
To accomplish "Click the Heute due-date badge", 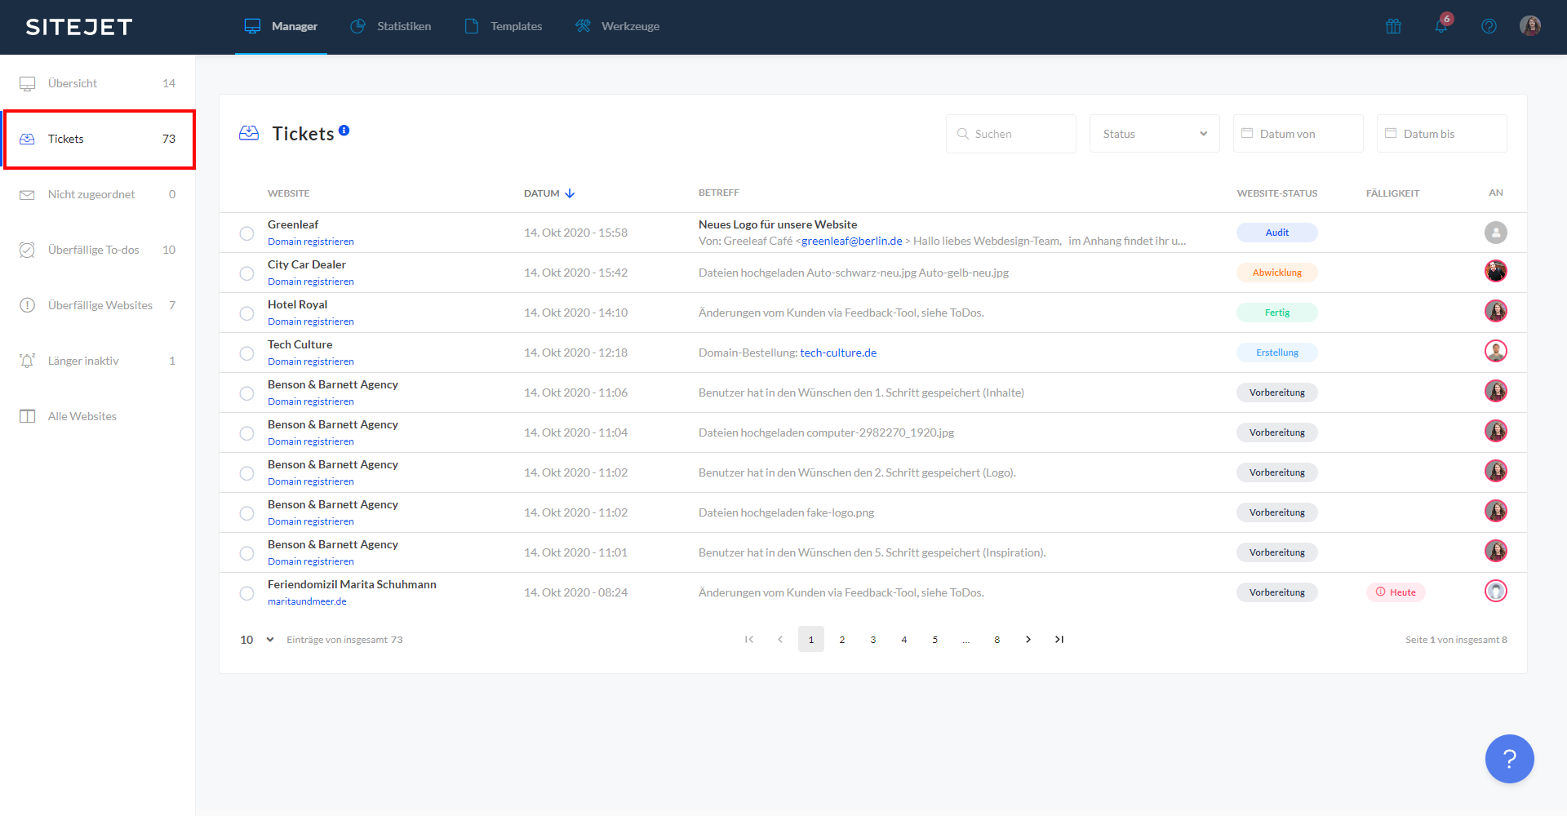I will tap(1396, 592).
